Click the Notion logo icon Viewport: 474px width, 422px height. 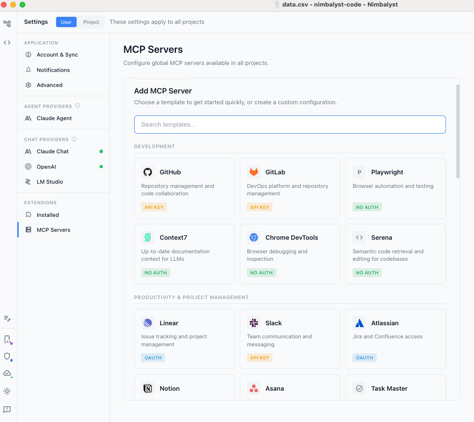click(148, 388)
